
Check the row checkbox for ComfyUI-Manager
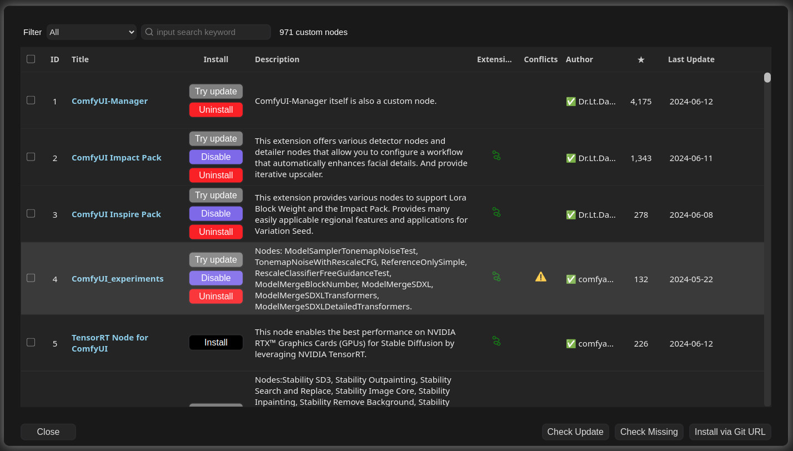pyautogui.click(x=31, y=100)
